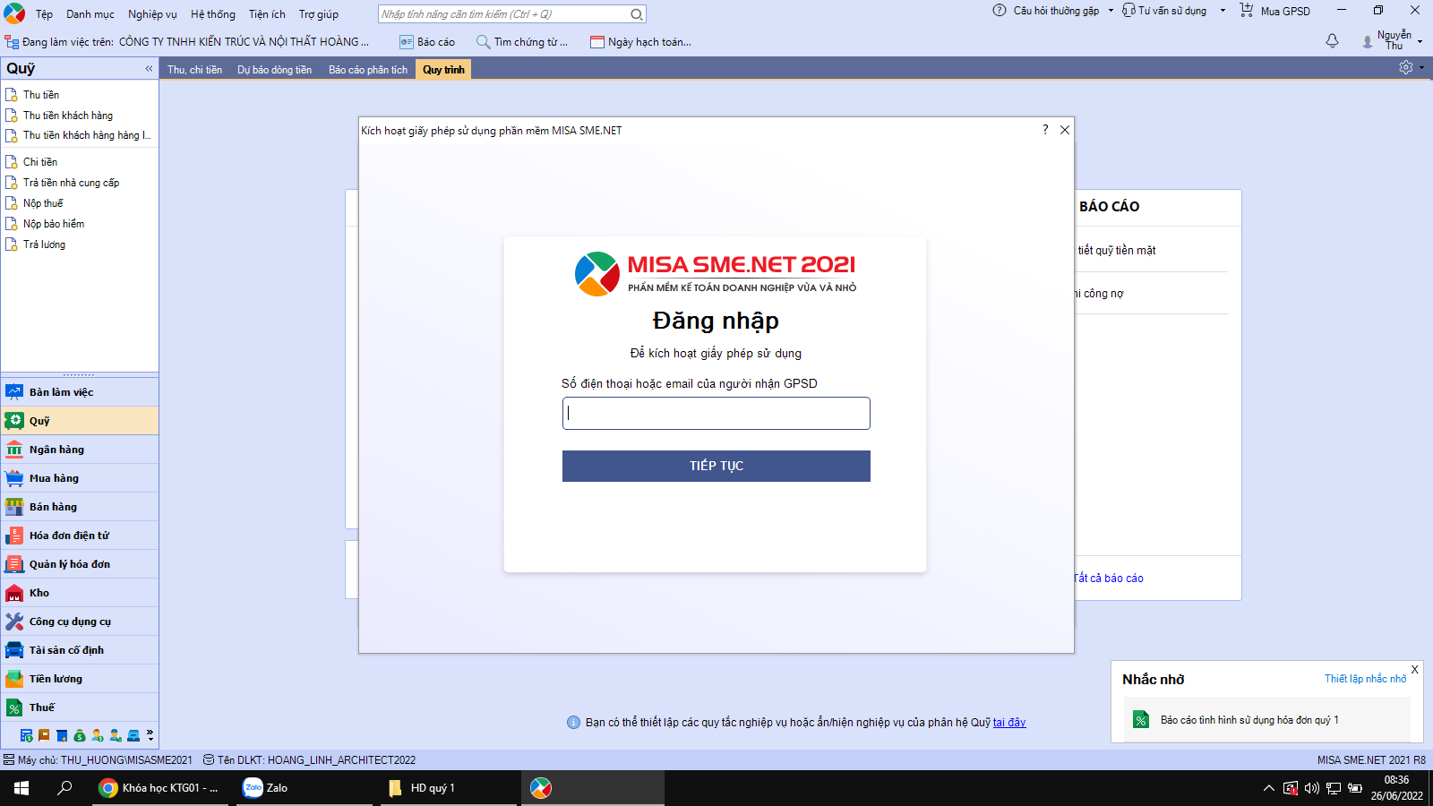
Task: Open Hóa đơn điện tử module
Action: tap(79, 536)
